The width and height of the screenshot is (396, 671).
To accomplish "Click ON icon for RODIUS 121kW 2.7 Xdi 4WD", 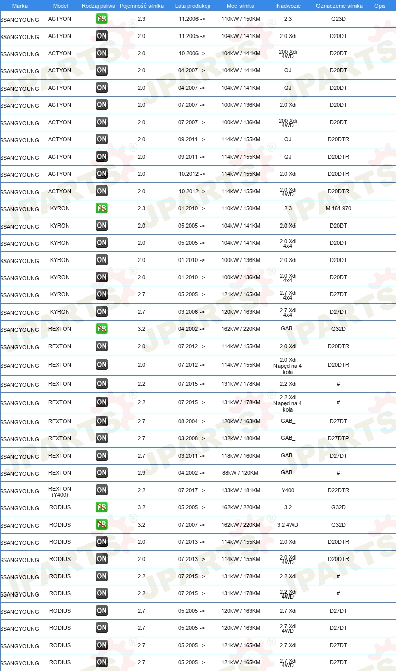I will click(102, 662).
